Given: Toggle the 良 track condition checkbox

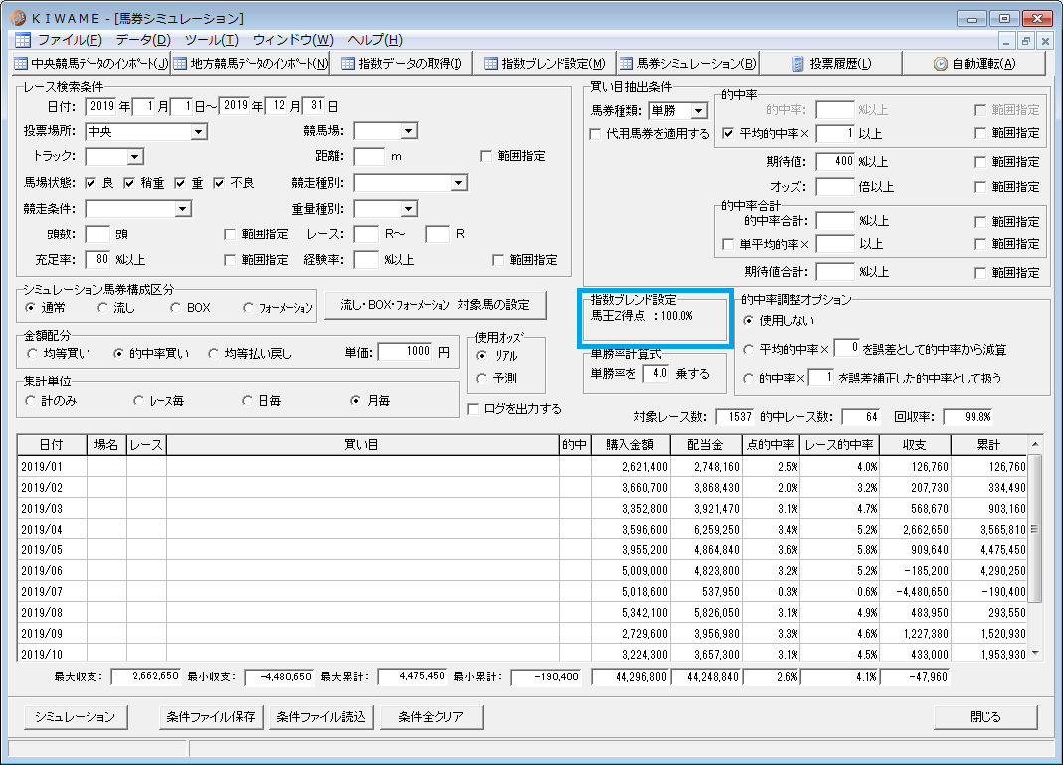Looking at the screenshot, I should [x=90, y=183].
